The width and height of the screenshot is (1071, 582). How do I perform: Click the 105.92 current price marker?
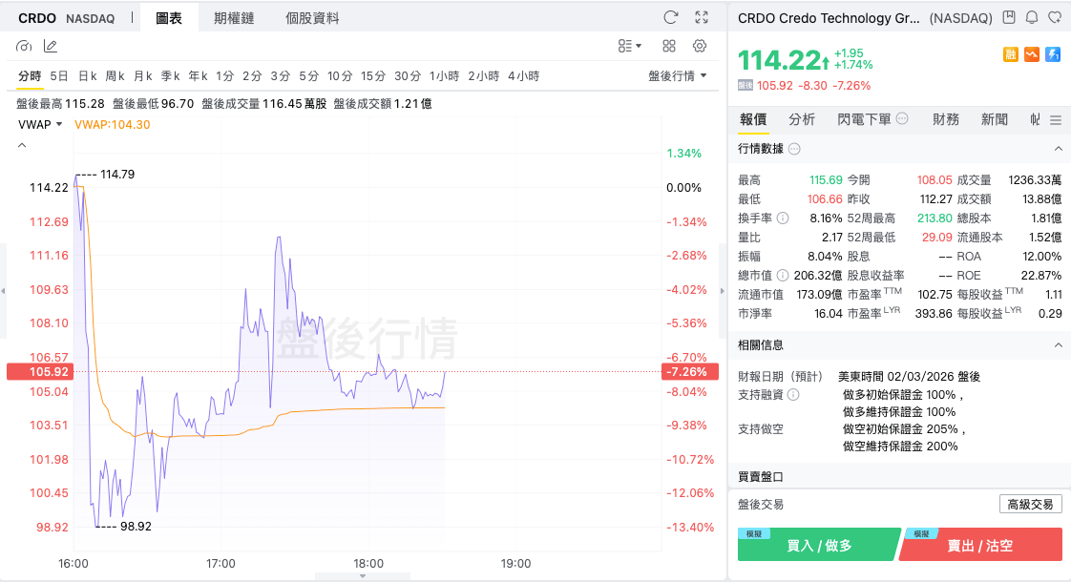click(x=39, y=371)
